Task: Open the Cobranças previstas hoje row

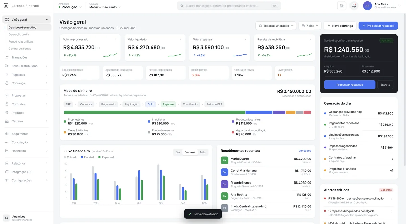Action: pyautogui.click(x=359, y=113)
